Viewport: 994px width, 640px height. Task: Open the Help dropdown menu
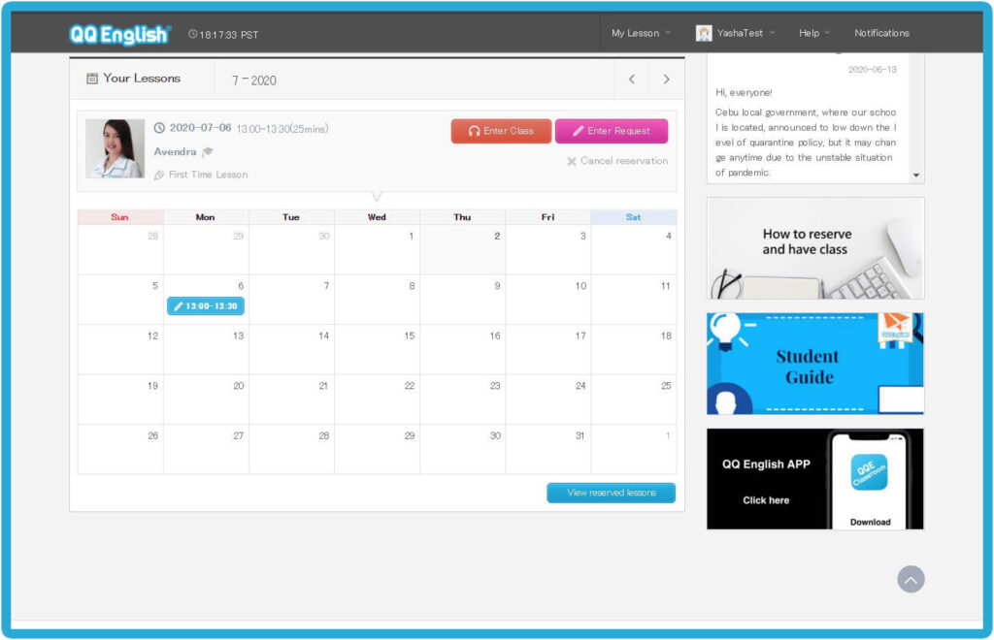click(813, 33)
